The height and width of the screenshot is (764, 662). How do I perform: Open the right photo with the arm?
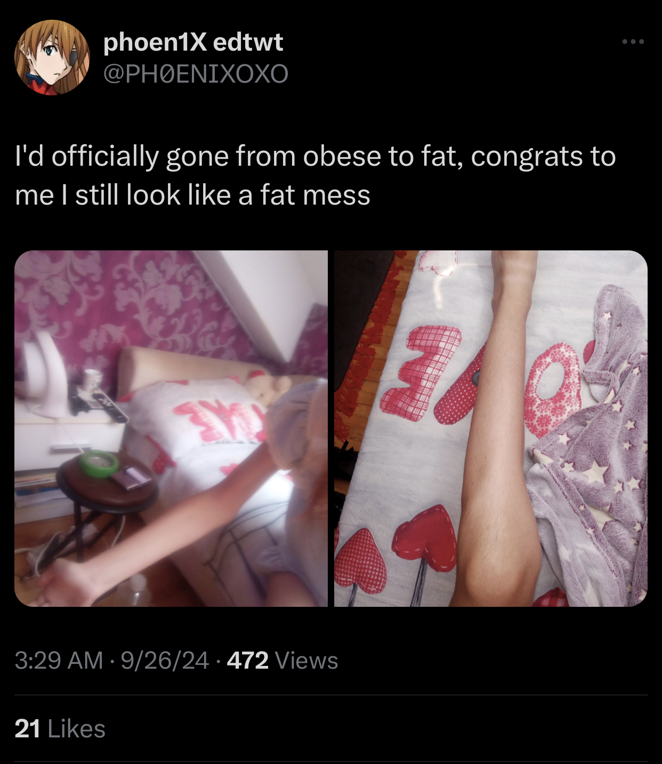point(491,428)
